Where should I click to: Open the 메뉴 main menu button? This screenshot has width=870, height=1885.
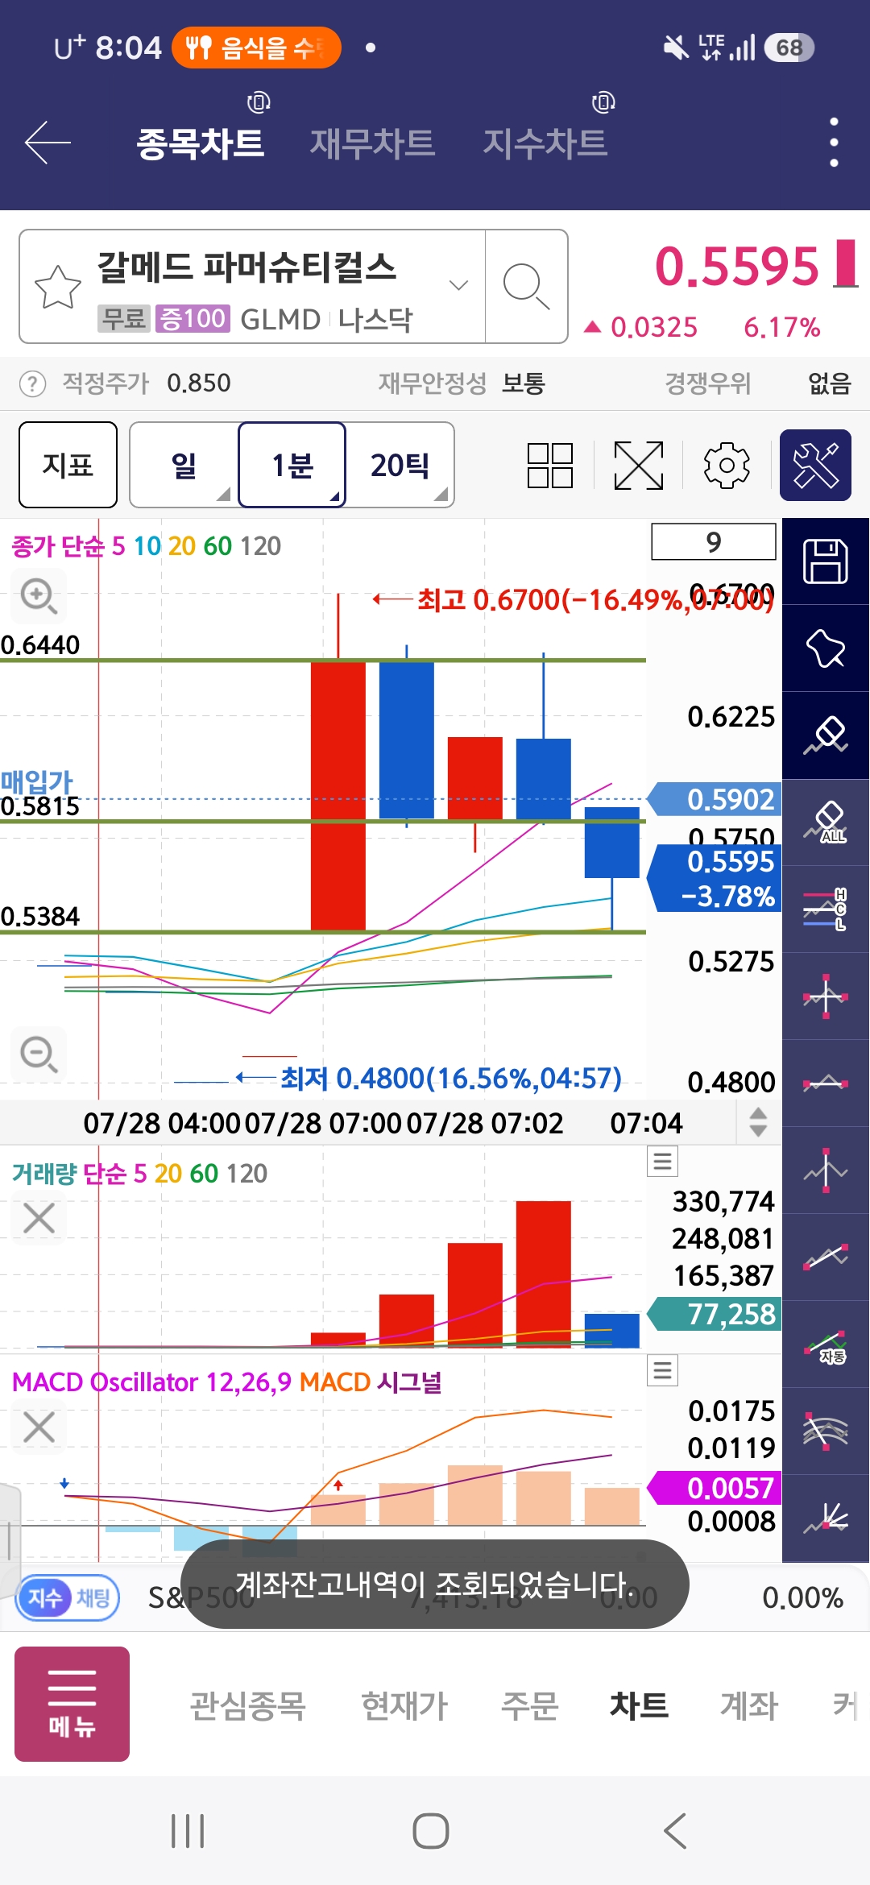pyautogui.click(x=72, y=1704)
